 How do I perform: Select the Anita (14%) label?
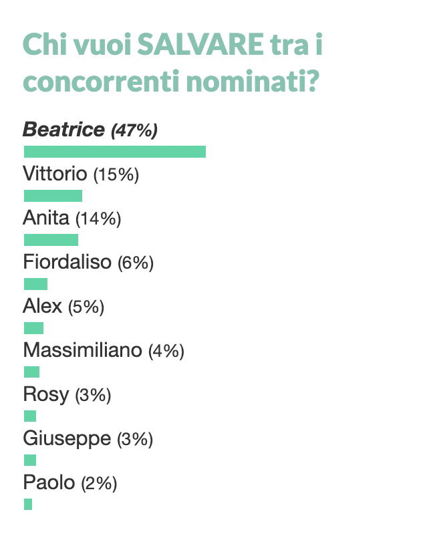(x=72, y=219)
